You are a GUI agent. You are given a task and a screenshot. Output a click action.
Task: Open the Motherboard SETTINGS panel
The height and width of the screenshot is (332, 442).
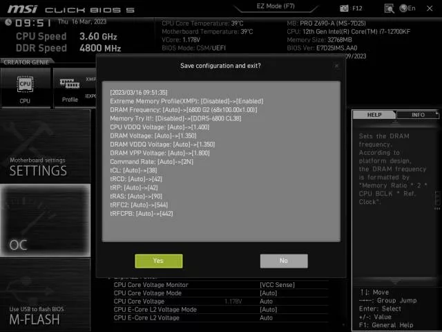46,147
